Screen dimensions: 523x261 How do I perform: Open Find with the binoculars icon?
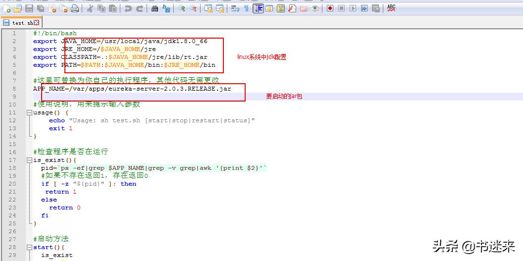[155, 8]
